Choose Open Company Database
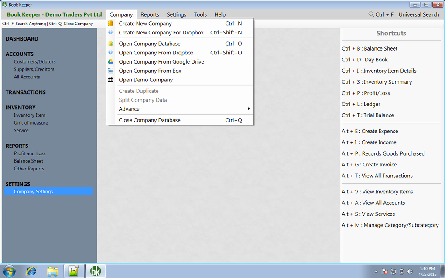This screenshot has width=445, height=278. (x=180, y=44)
